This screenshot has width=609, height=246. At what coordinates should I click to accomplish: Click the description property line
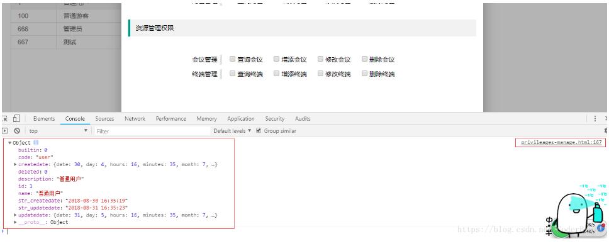51,179
